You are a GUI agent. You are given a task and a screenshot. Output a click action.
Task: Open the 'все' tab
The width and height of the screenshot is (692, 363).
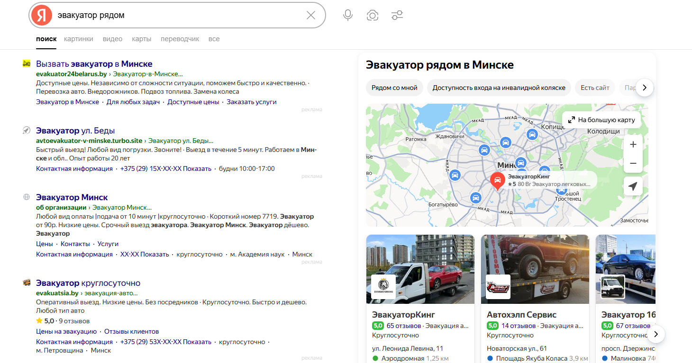pos(214,39)
